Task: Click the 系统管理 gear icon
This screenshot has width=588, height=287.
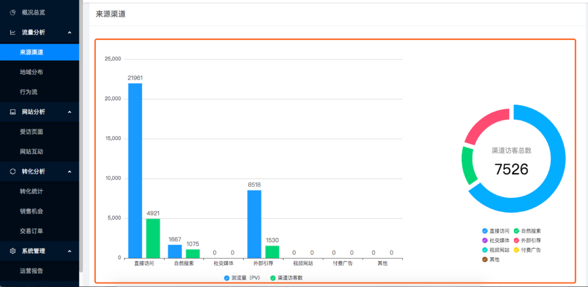Action: (13, 251)
